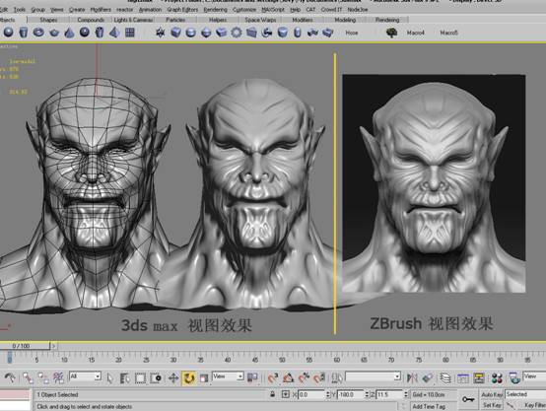Click the Set Key button

[492, 405]
